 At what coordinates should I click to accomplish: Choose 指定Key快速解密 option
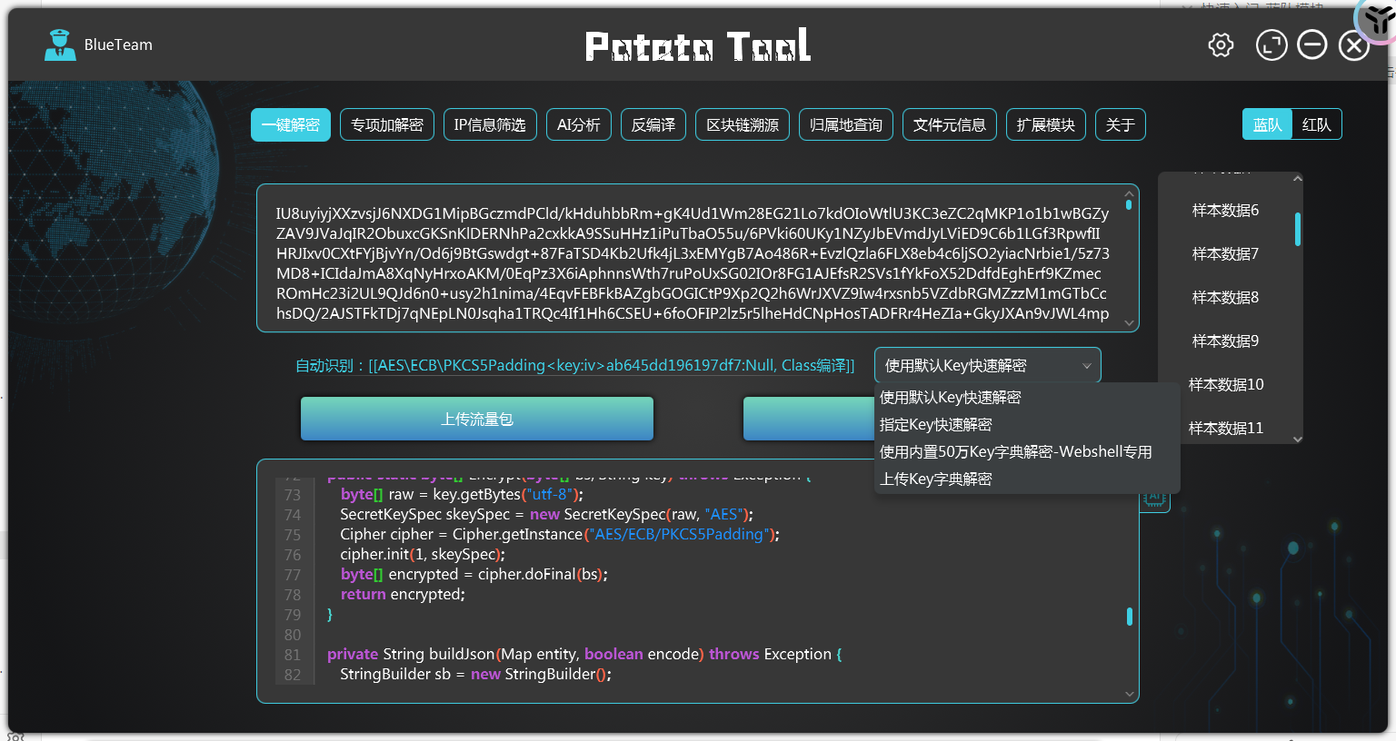tap(1027, 424)
